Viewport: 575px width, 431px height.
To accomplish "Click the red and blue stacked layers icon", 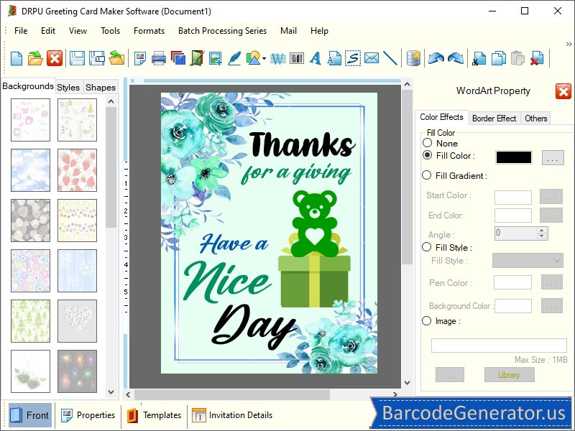I will pos(178,58).
